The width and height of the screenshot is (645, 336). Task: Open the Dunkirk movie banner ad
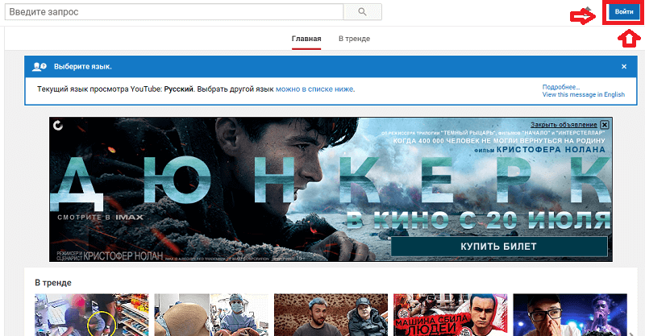(331, 189)
